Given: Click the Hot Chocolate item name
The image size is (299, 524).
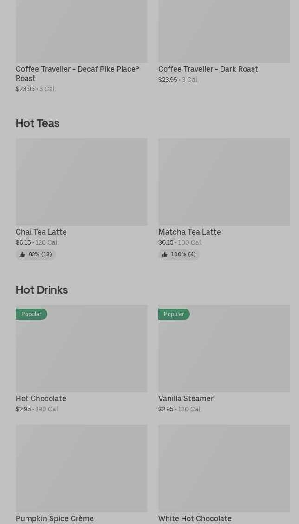Looking at the screenshot, I should pos(41,398).
